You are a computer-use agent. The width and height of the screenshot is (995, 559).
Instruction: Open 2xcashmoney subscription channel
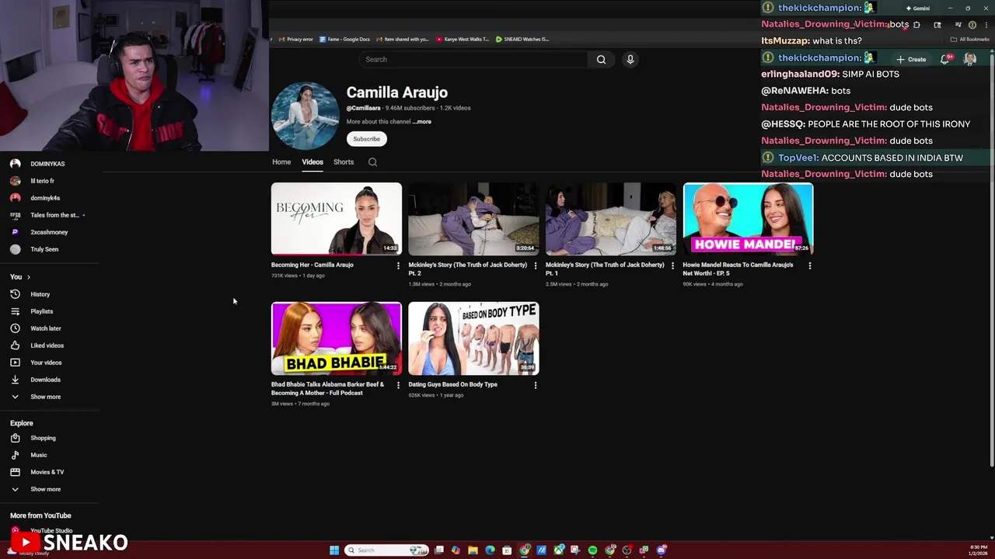(x=50, y=232)
